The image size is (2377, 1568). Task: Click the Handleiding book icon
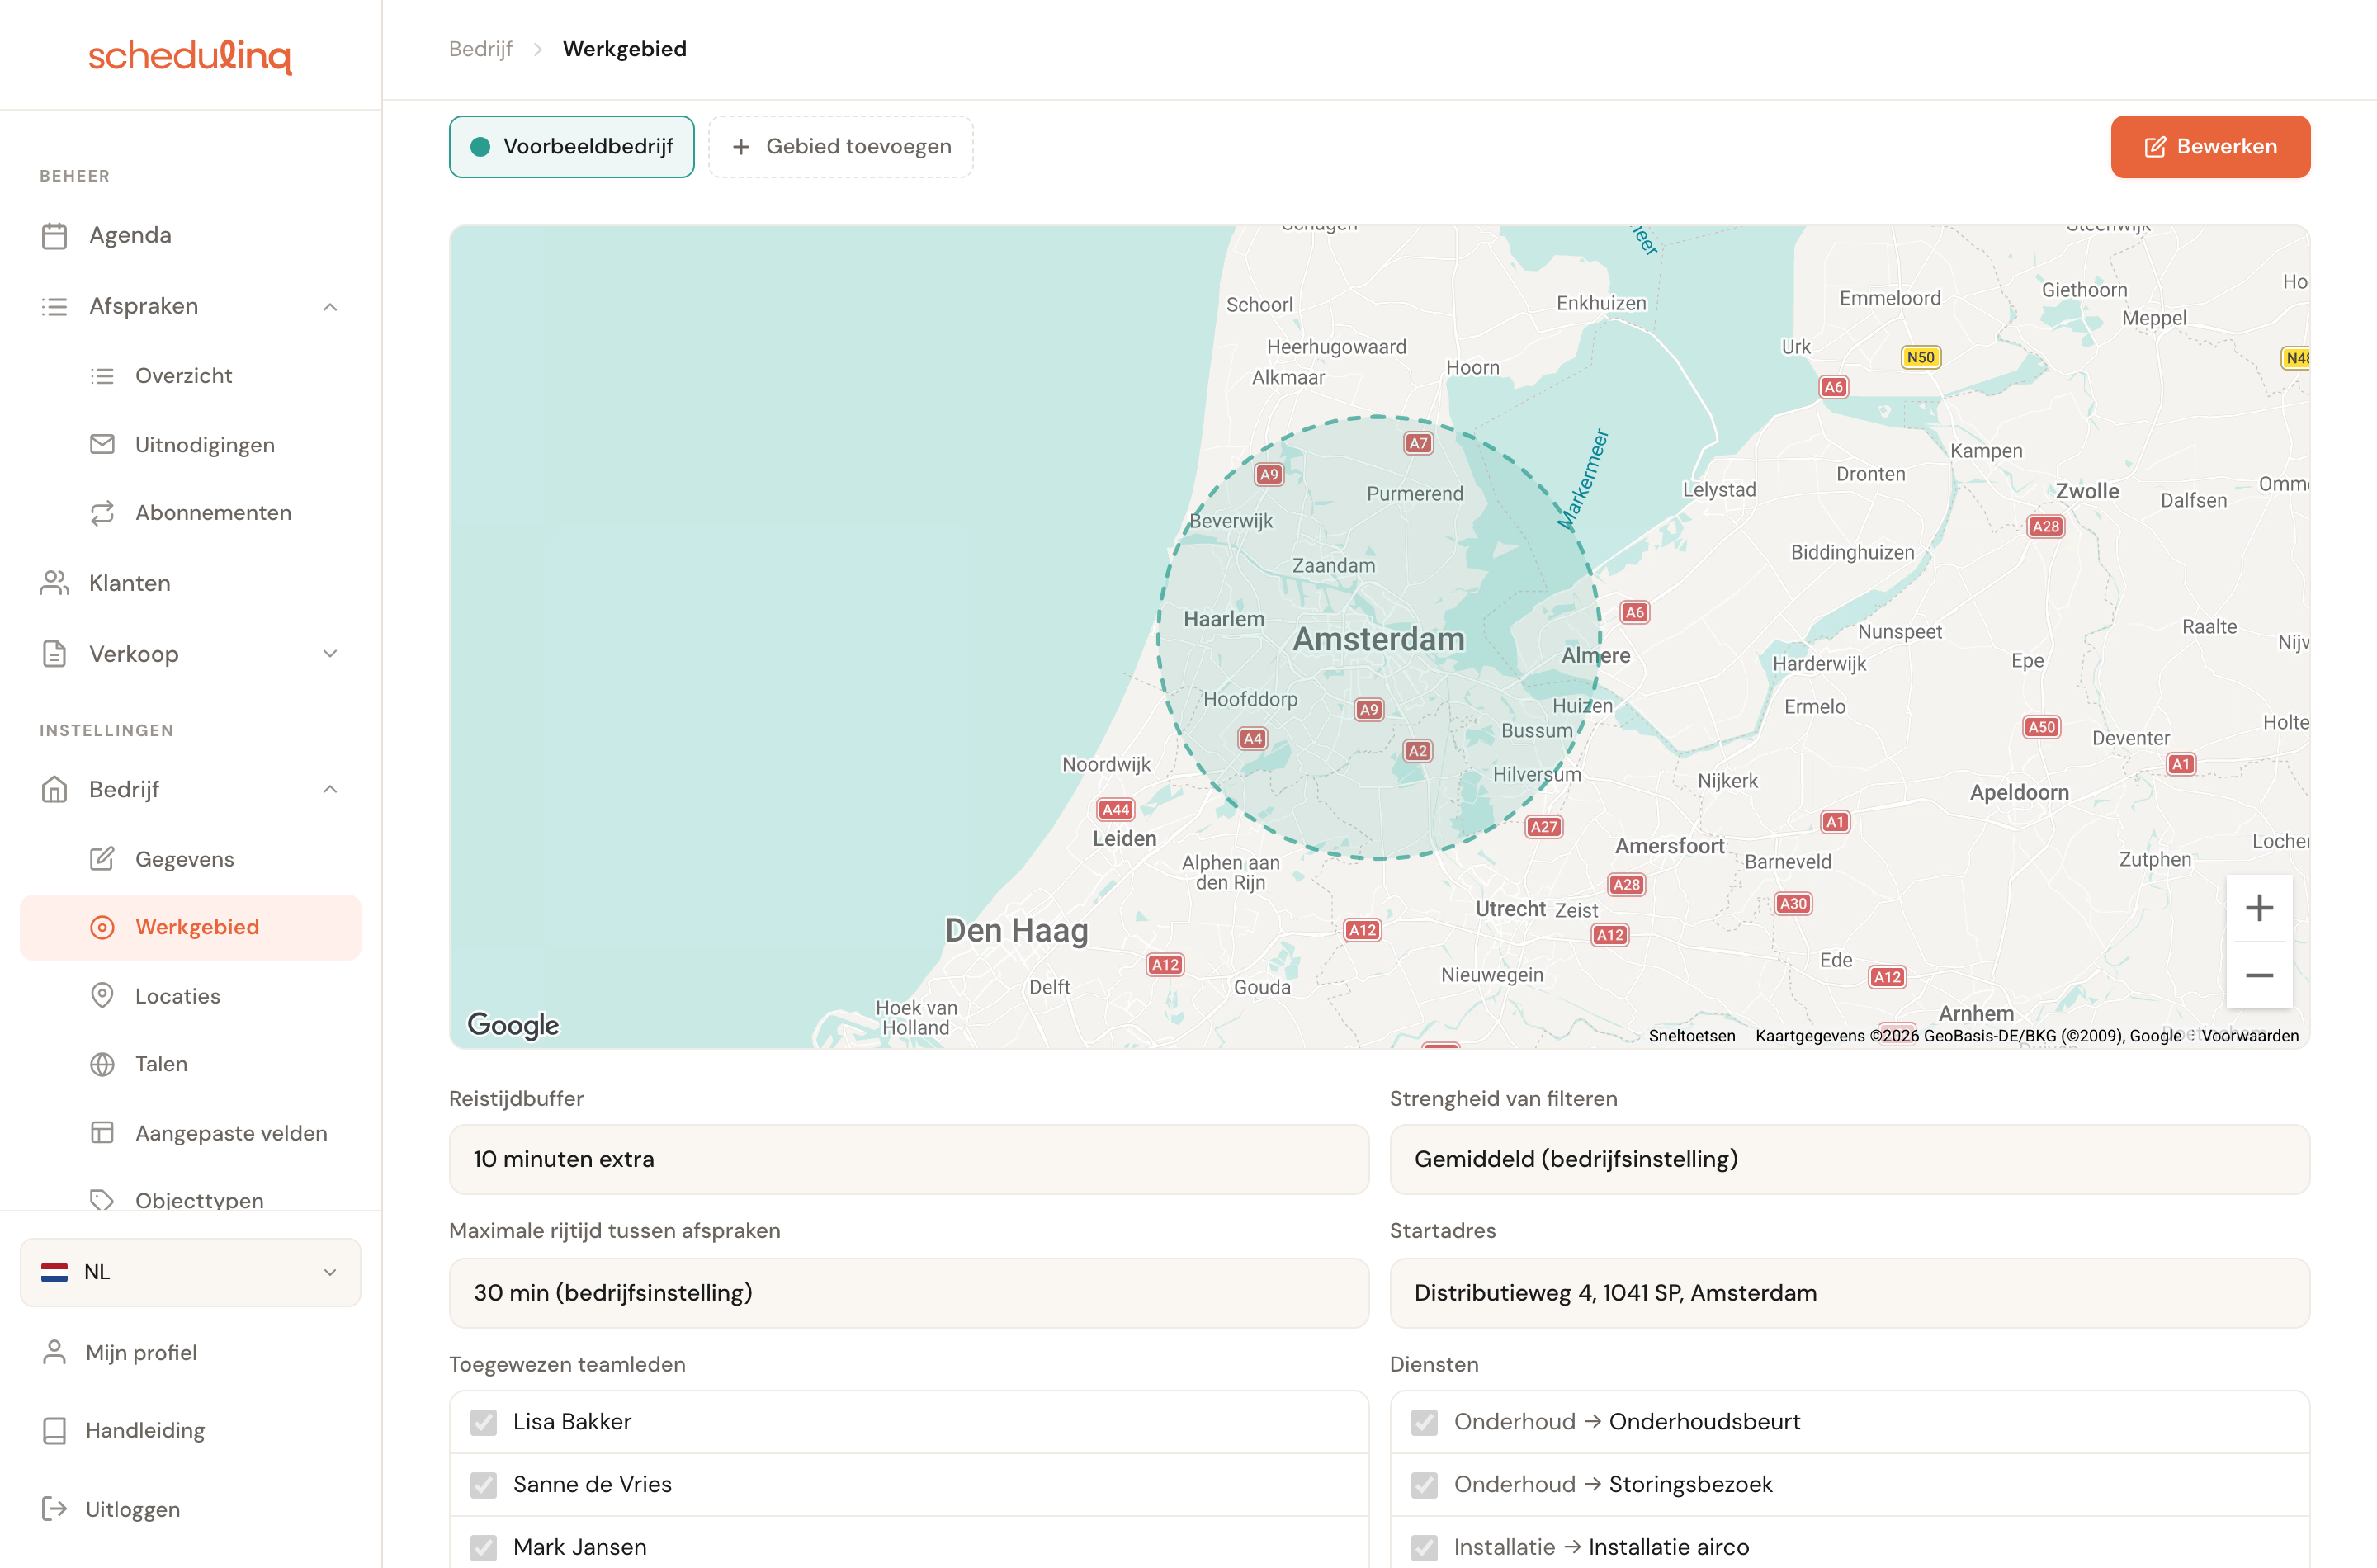(x=54, y=1431)
